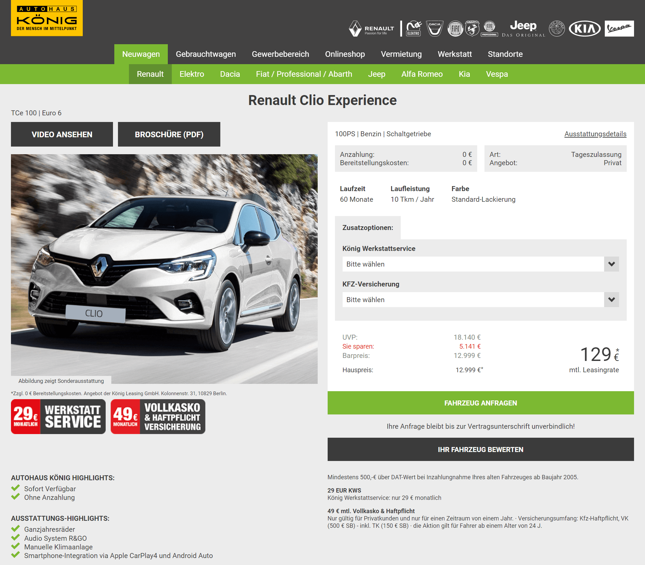This screenshot has width=645, height=565.
Task: Click the Alfa Romeo emblem
Action: pyautogui.click(x=557, y=29)
